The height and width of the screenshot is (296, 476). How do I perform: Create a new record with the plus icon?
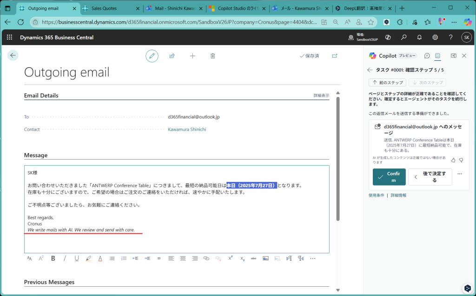point(192,56)
